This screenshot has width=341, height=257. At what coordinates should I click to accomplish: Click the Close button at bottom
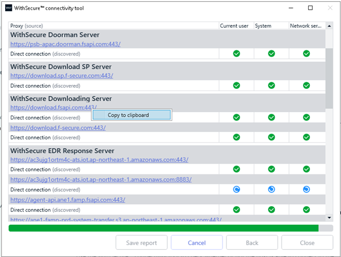pos(307,242)
